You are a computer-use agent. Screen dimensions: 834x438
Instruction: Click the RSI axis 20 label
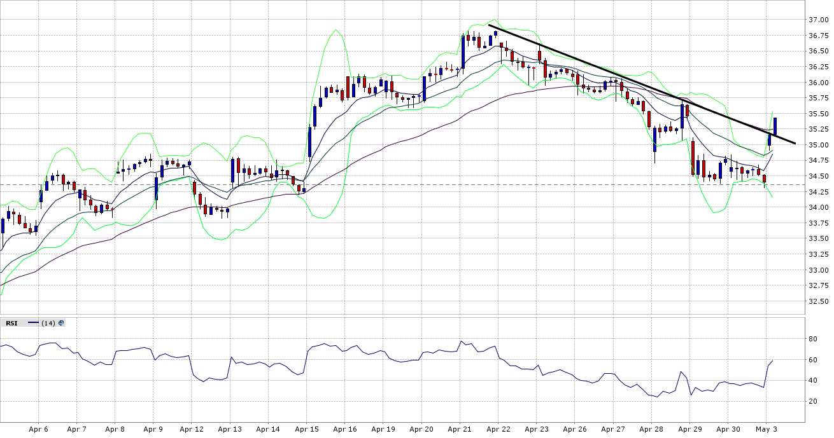click(x=813, y=401)
